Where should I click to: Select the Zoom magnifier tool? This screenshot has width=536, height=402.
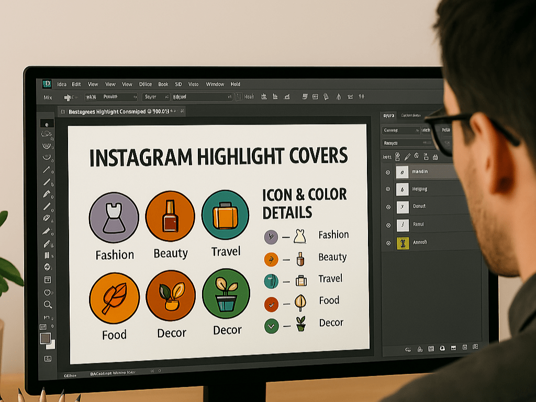point(48,304)
